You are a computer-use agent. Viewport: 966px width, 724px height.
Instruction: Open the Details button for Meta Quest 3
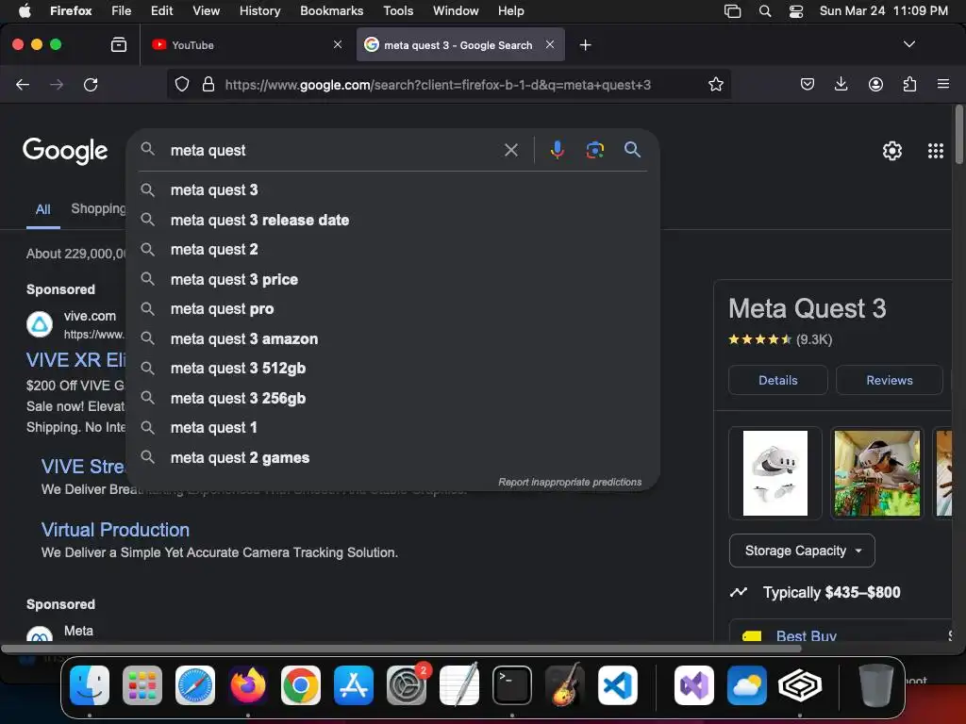777,380
